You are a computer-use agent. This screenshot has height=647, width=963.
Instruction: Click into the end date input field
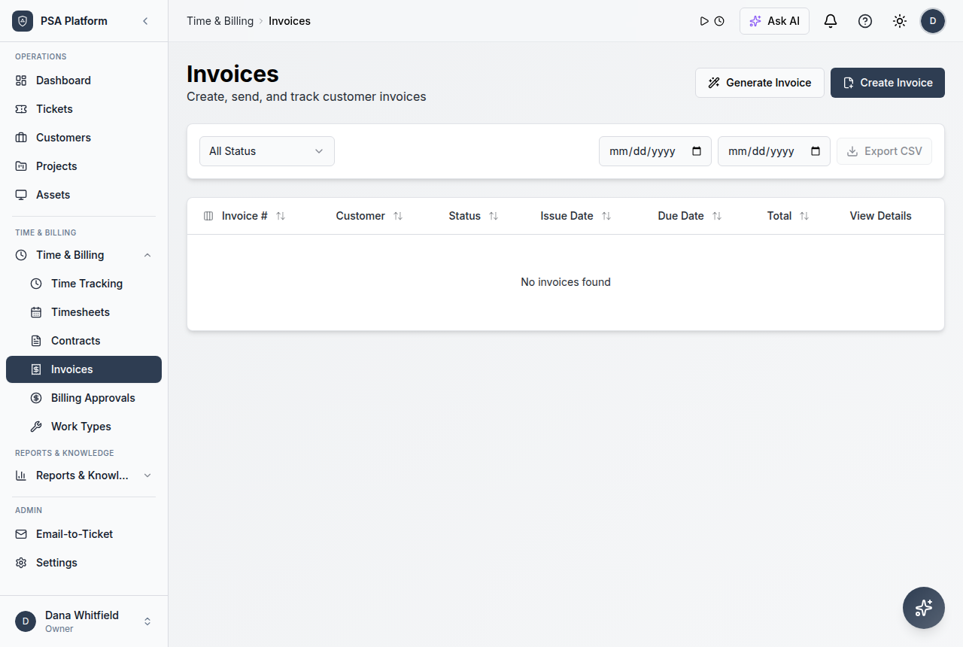click(x=774, y=151)
